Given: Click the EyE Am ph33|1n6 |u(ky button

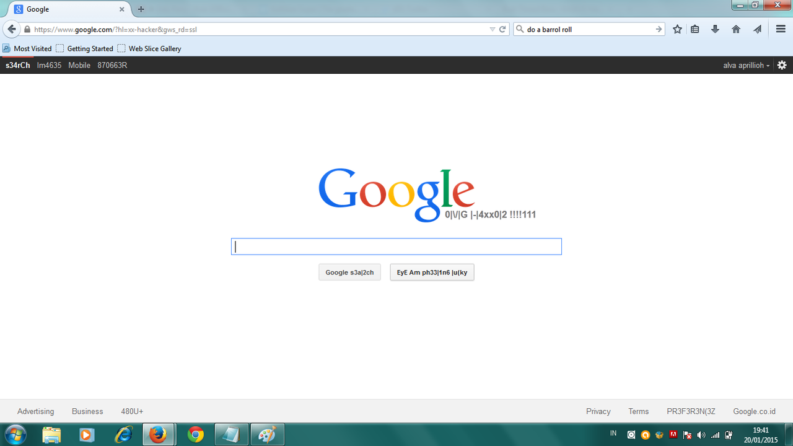Looking at the screenshot, I should click(x=432, y=273).
